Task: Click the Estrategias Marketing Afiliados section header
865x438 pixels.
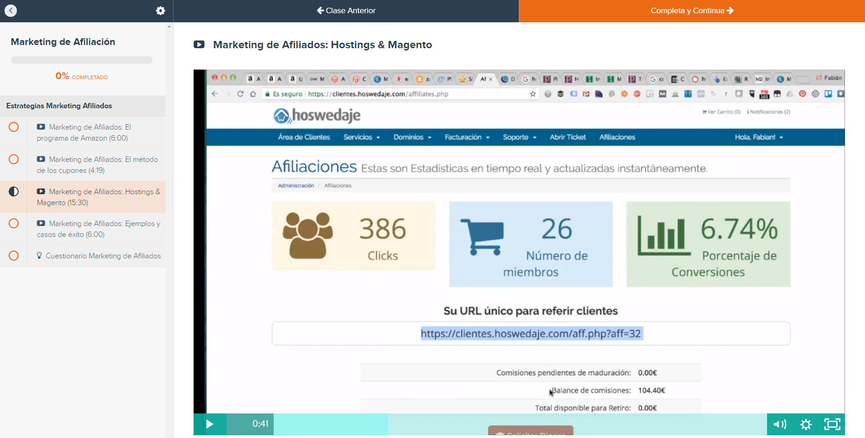Action: click(82, 106)
